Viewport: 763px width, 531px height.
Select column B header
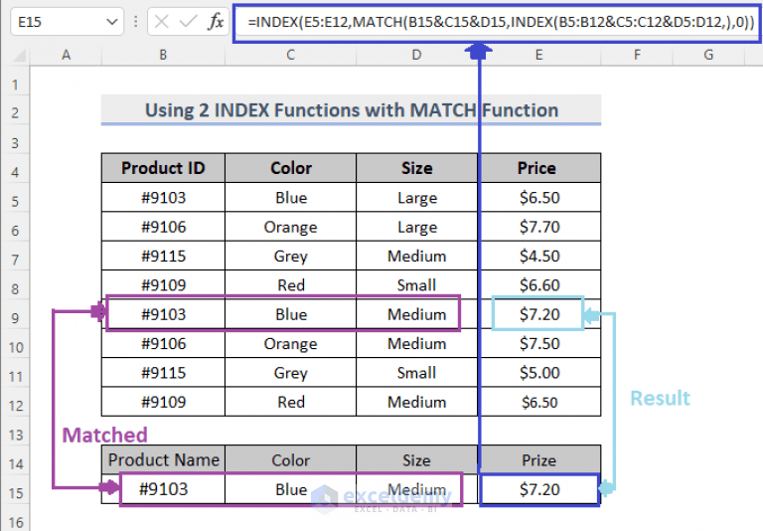[x=163, y=55]
